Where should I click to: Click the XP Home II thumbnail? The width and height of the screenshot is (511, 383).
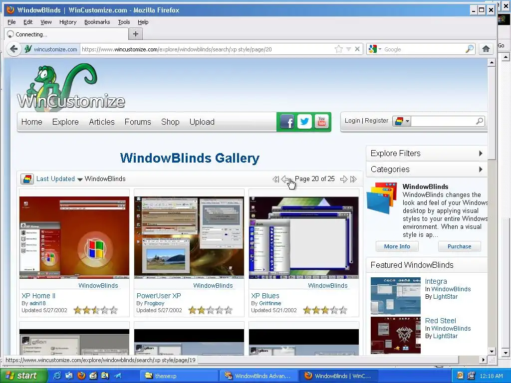coord(74,237)
